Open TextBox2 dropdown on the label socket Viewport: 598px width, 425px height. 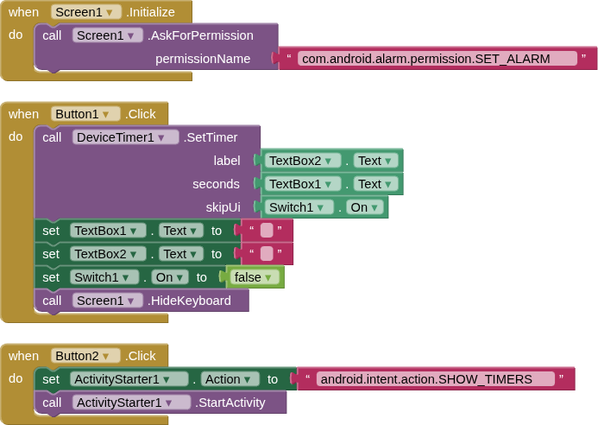click(x=303, y=161)
